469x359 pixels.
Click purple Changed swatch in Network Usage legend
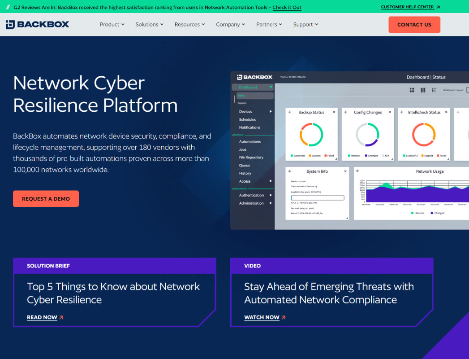pyautogui.click(x=432, y=213)
